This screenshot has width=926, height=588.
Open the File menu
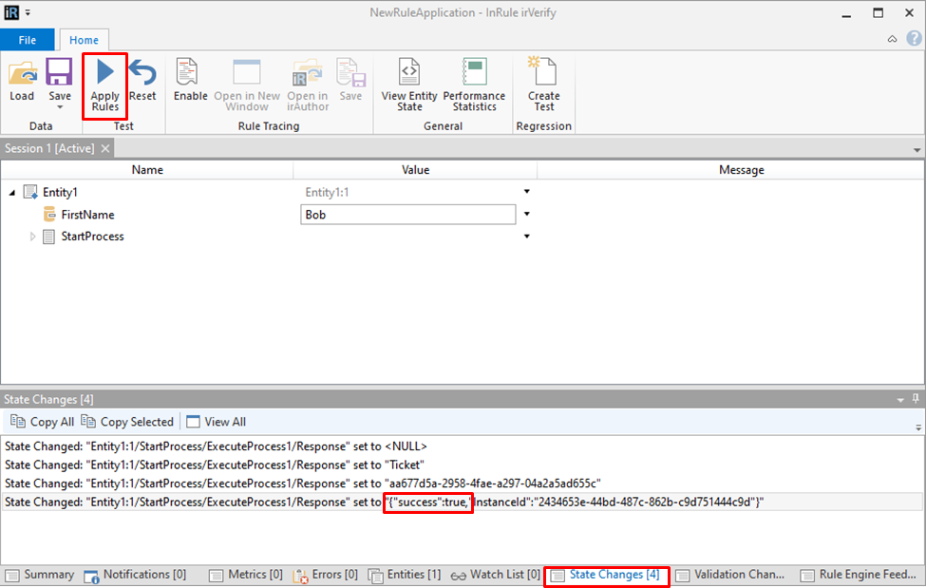[28, 41]
